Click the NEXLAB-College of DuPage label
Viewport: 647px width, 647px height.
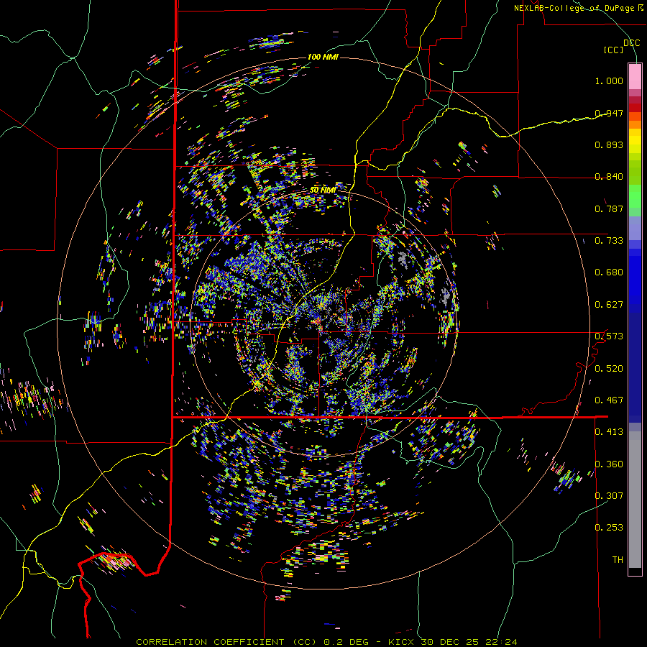point(579,8)
